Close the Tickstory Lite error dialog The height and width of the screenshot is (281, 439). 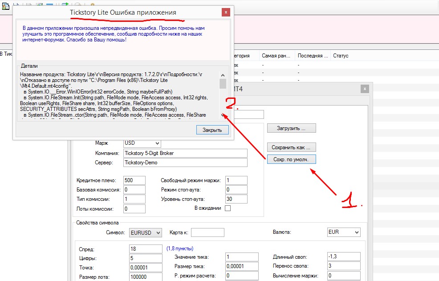226,12
